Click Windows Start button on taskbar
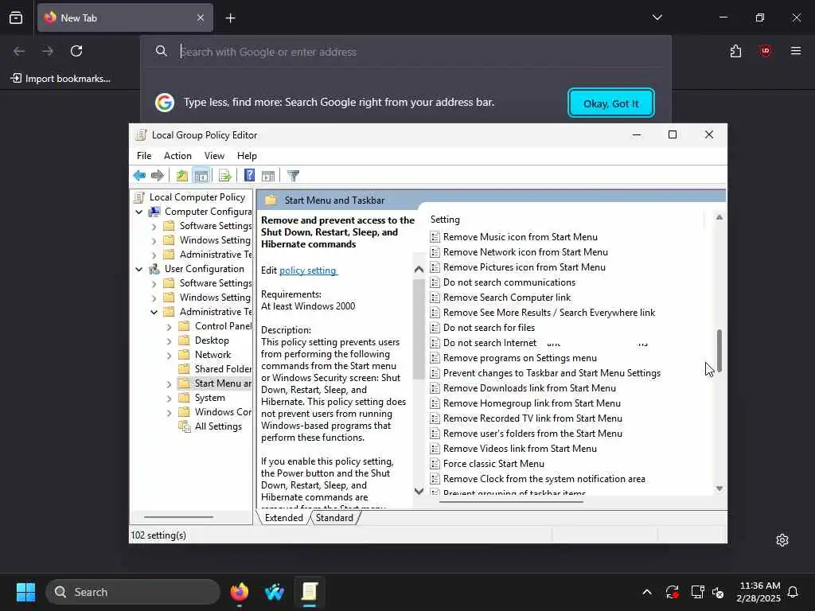Image resolution: width=815 pixels, height=611 pixels. point(25,592)
